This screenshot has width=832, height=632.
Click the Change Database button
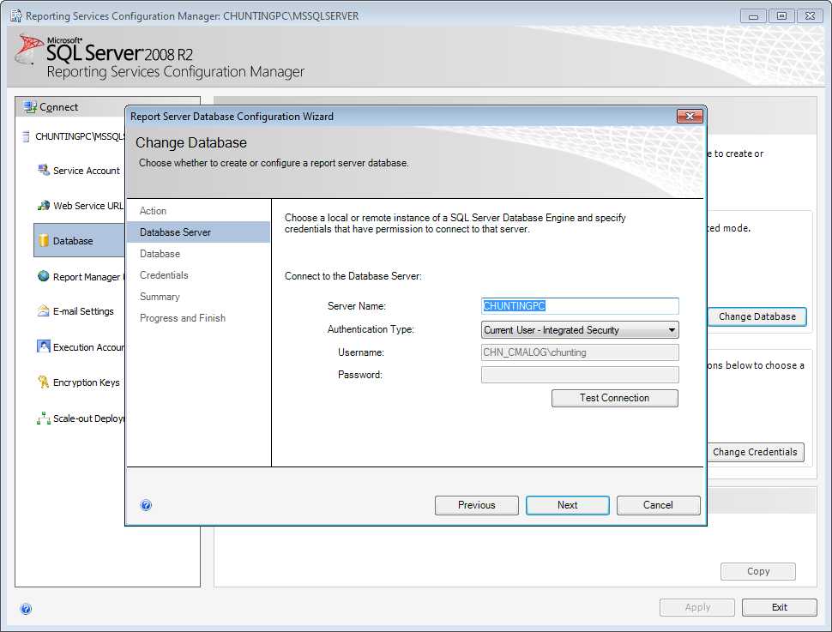(x=757, y=316)
